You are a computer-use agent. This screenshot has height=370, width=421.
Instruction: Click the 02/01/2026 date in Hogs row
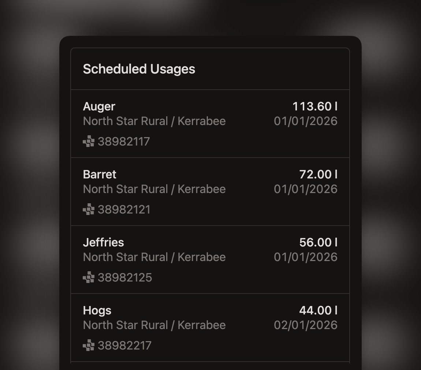point(306,325)
